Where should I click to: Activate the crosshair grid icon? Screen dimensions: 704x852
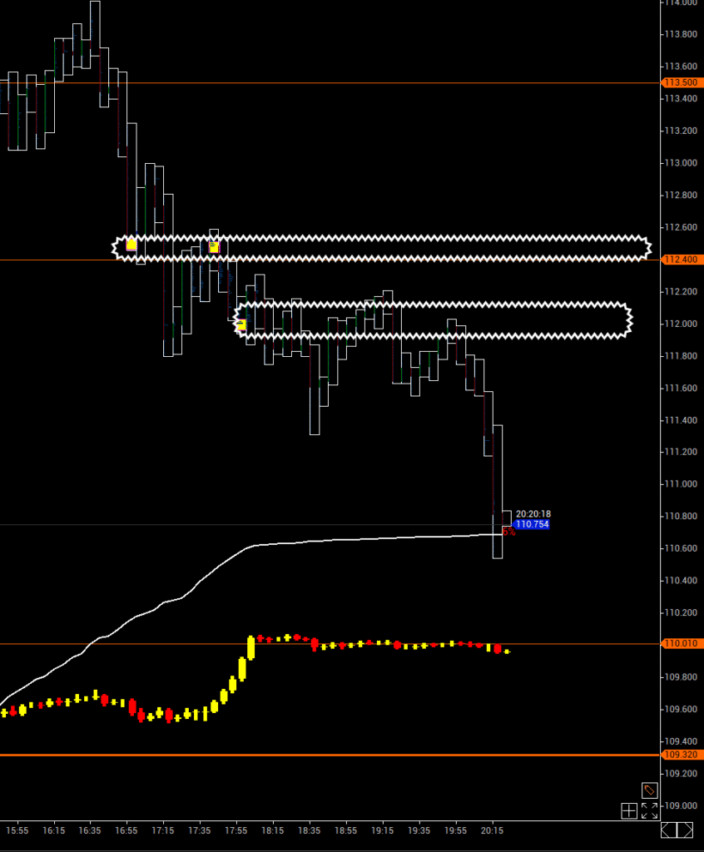(x=629, y=810)
